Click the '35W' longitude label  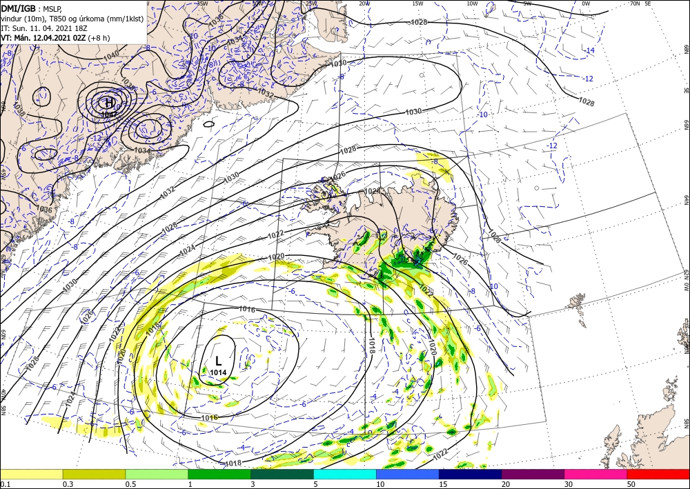pos(202,3)
